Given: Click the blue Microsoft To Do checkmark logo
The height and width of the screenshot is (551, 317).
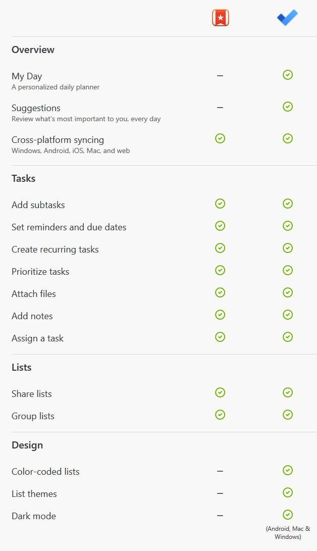Looking at the screenshot, I should 288,18.
